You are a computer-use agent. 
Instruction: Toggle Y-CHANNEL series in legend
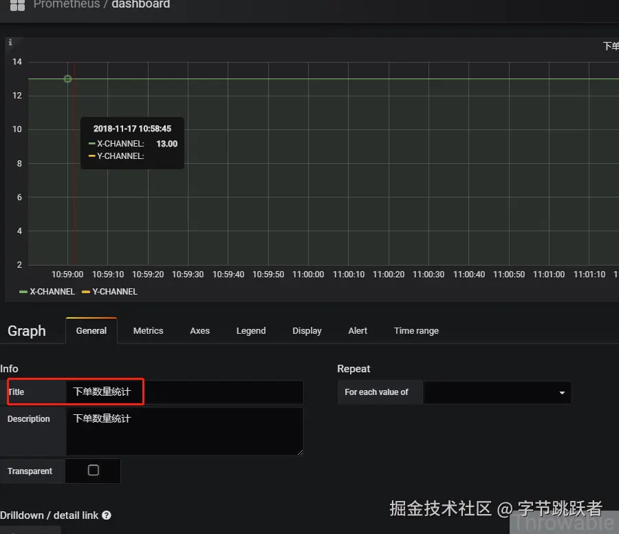(115, 292)
